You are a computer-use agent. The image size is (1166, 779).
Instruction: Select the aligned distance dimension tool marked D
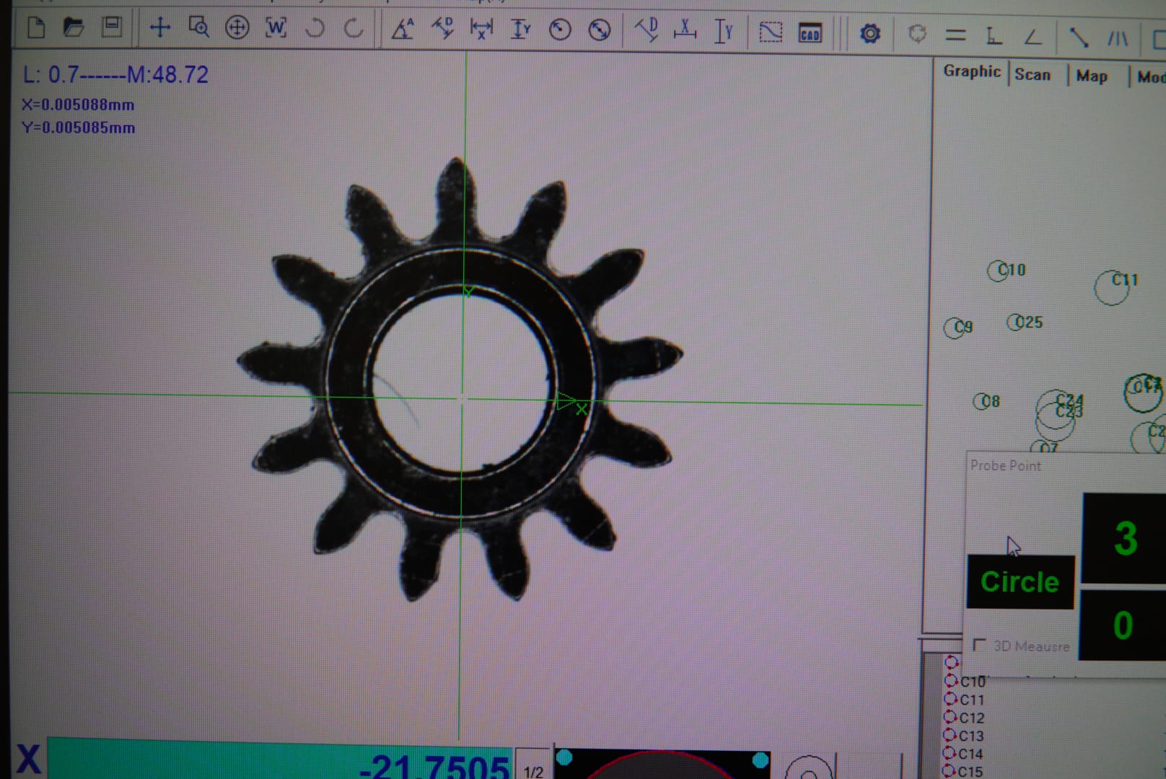442,29
